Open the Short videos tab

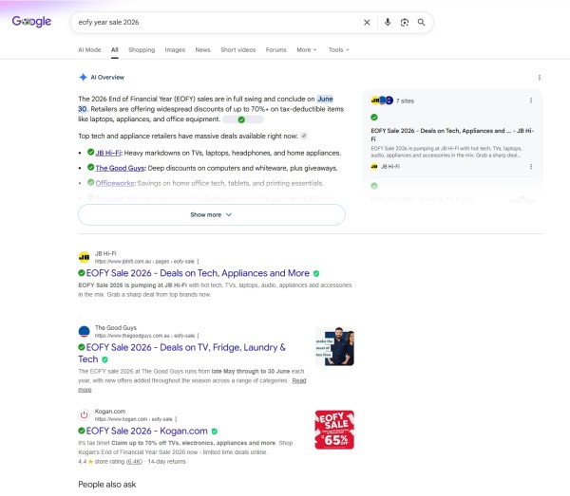coord(238,49)
